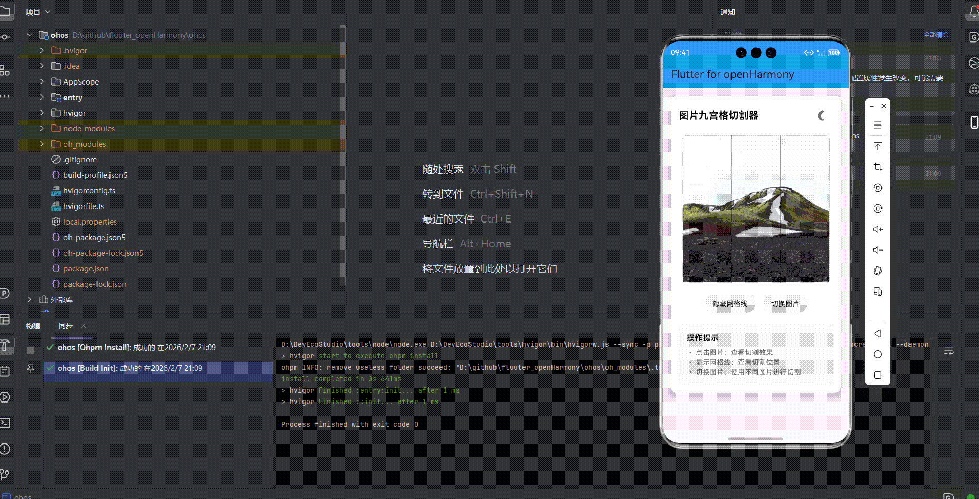Select package-lock.json in project tree
Viewport: 979px width, 499px height.
pos(94,284)
